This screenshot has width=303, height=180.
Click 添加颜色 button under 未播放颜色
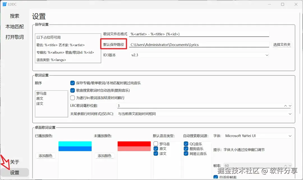(105, 156)
